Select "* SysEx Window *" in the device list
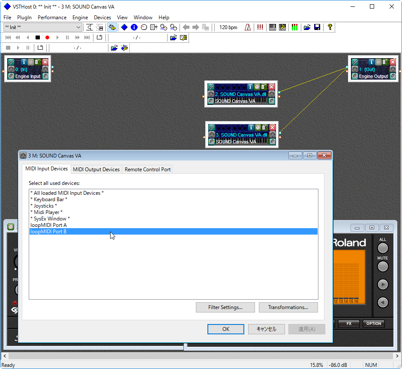 pos(174,219)
